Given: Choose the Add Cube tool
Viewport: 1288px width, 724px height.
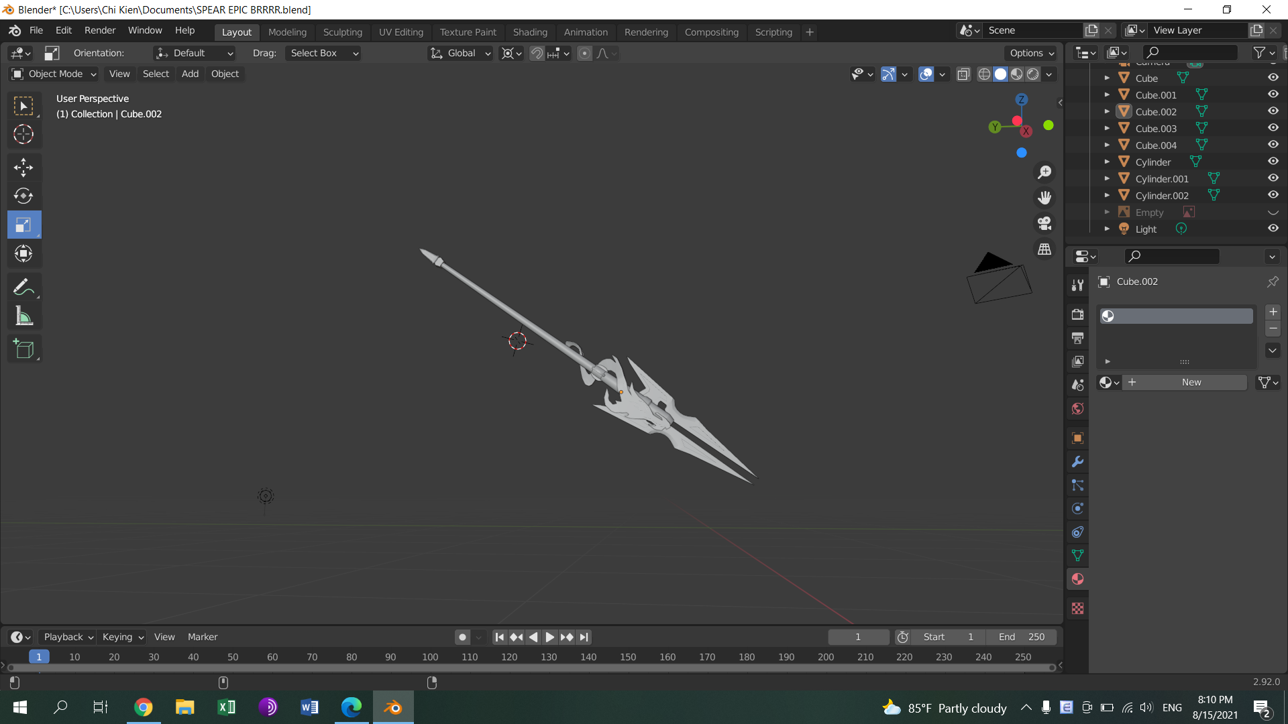Looking at the screenshot, I should point(23,349).
